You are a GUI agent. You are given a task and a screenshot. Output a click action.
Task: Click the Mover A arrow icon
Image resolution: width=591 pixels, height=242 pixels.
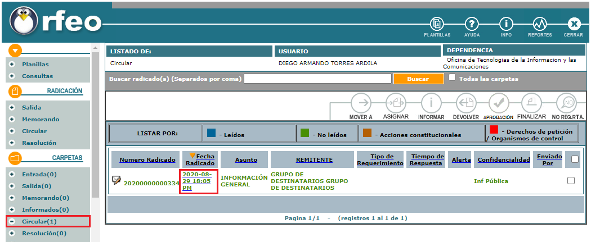361,104
